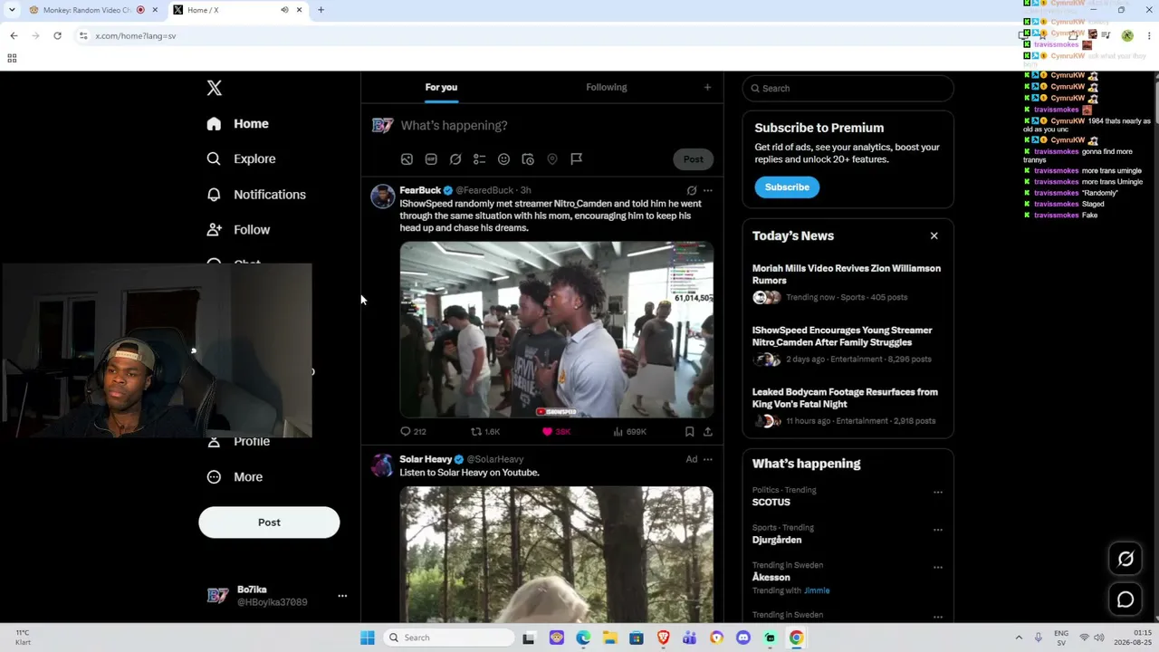Screen dimensions: 1159x652
Task: View site information for x.com
Action: 83,36
